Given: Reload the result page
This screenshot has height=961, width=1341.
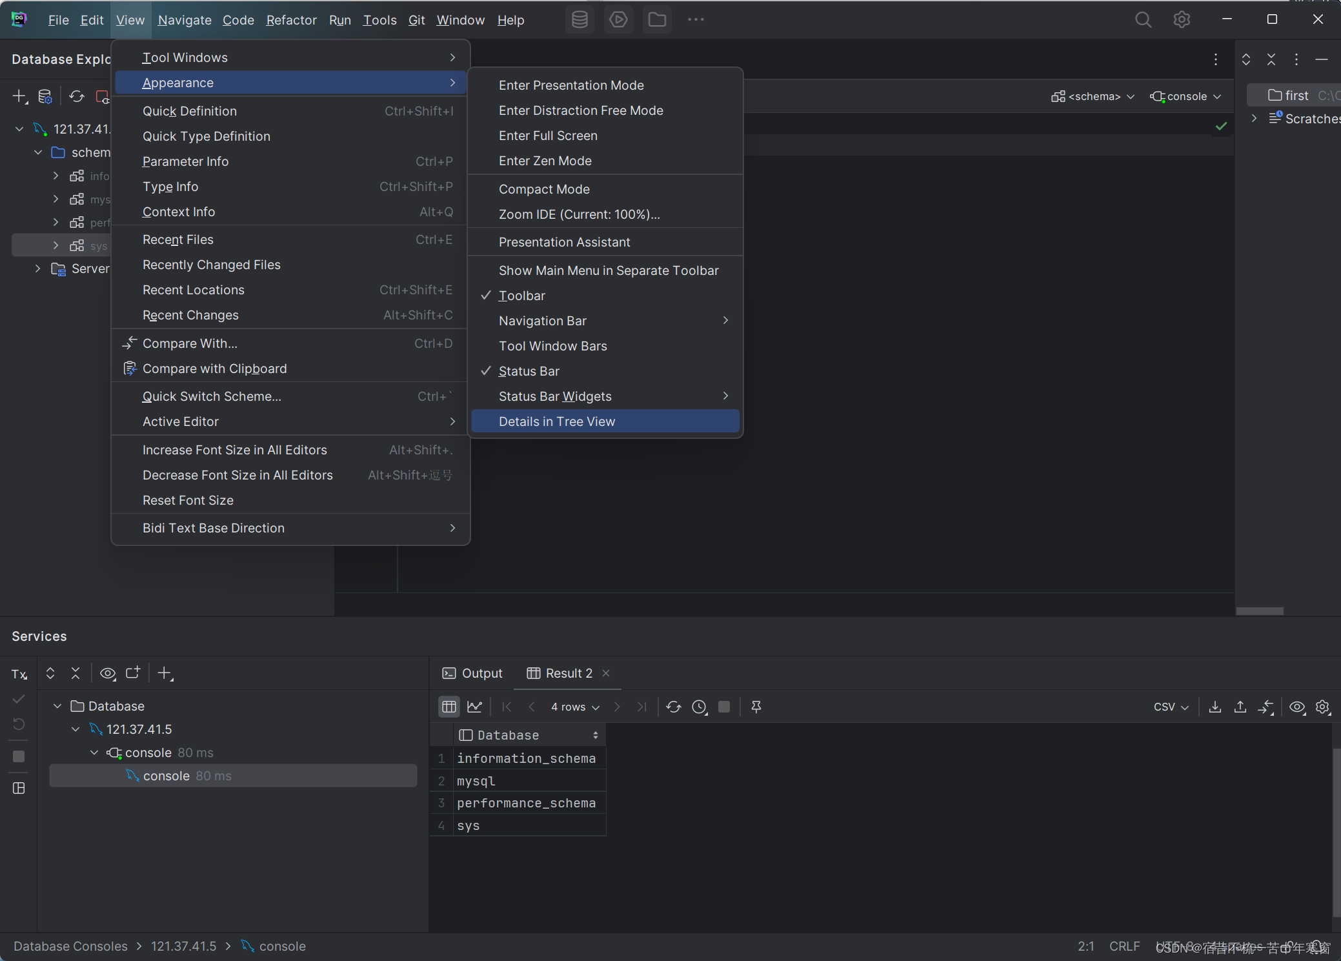Looking at the screenshot, I should 674,707.
